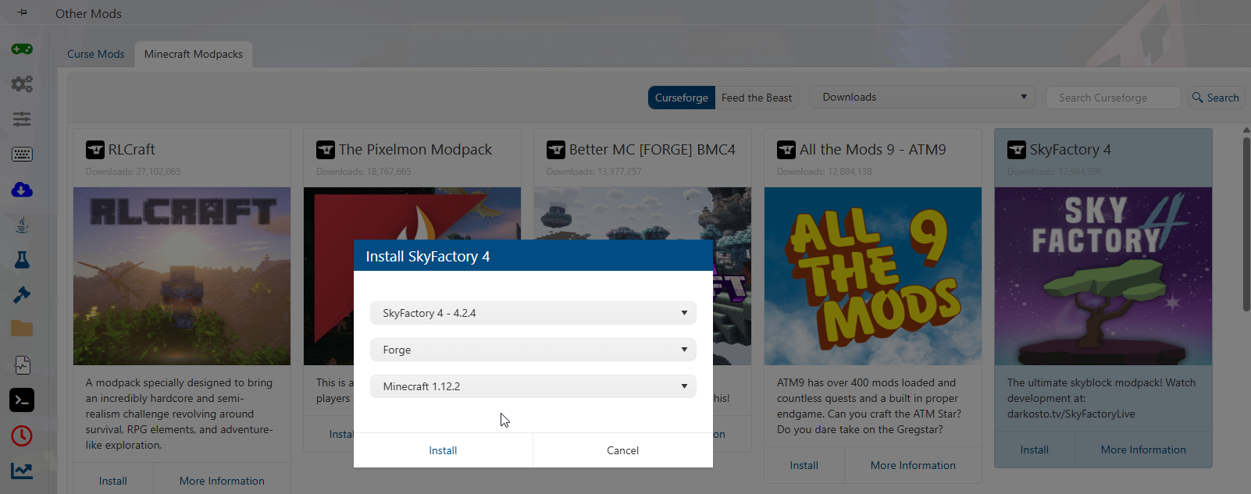This screenshot has height=494, width=1251.
Task: Click the gavel hammer sidebar icon
Action: click(x=22, y=295)
